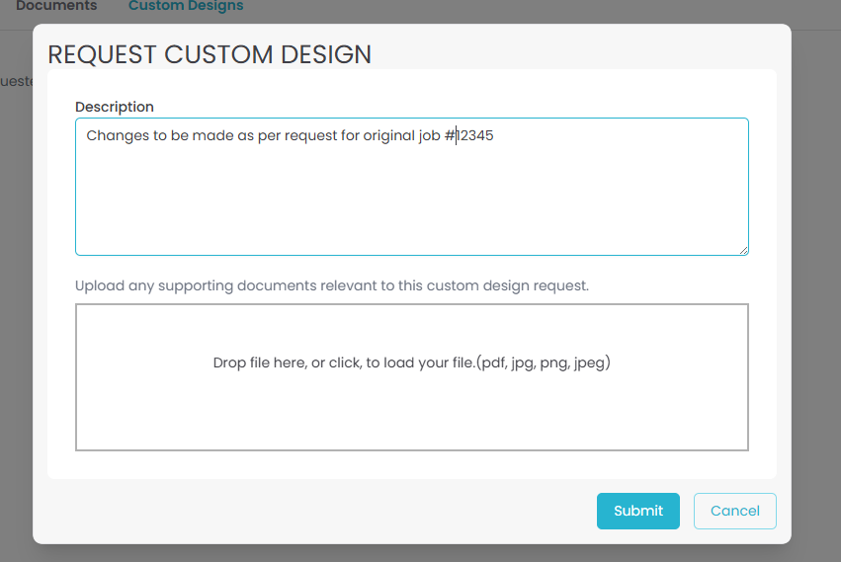Click the 'Drop file here' text

coord(261,362)
